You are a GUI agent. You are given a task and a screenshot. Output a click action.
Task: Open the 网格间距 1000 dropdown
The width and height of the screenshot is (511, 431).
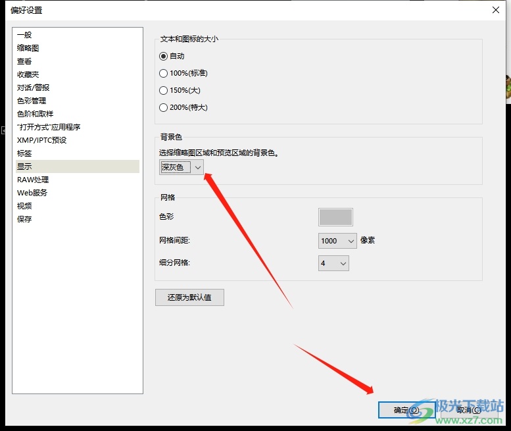(337, 241)
